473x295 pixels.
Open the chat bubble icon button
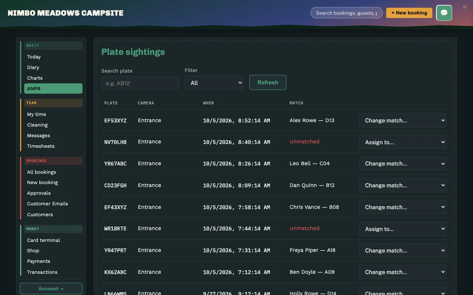click(444, 13)
